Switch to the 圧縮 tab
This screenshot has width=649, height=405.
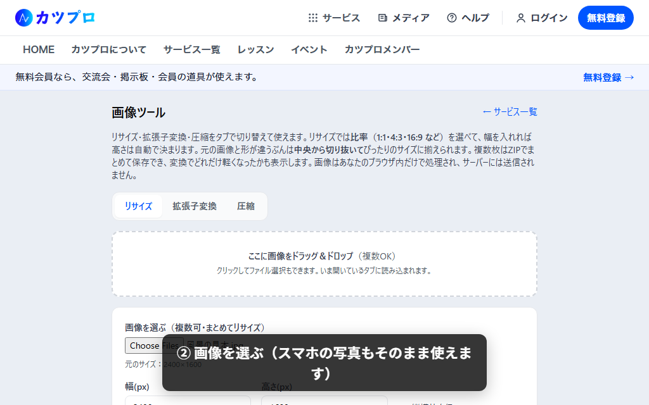pyautogui.click(x=246, y=206)
